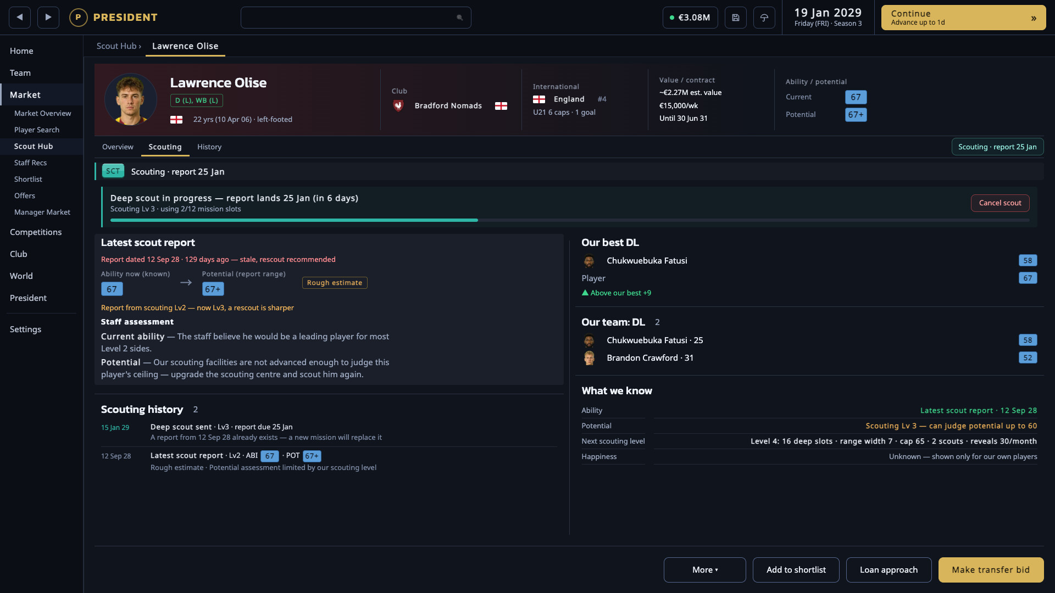1055x593 pixels.
Task: Click Chukwuebuka Fatusi · 25 team row
Action: pos(809,340)
